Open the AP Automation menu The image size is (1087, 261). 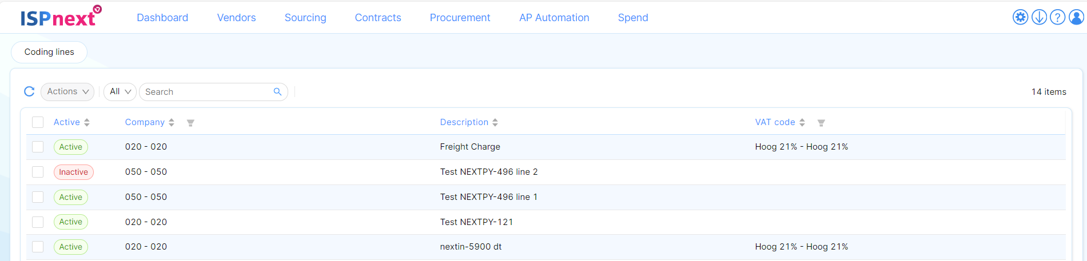[554, 18]
